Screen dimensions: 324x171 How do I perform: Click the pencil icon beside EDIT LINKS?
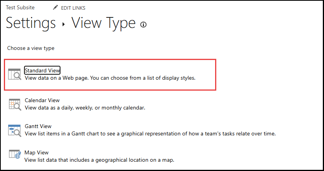(x=55, y=8)
